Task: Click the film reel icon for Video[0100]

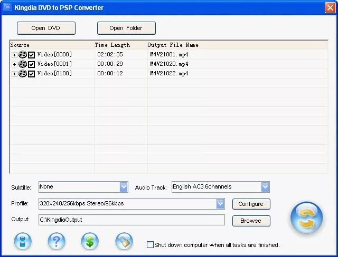Action: click(23, 74)
